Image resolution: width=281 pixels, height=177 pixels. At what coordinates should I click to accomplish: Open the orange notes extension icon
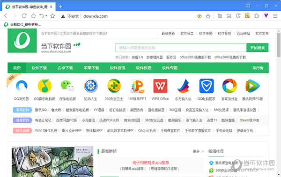click(x=247, y=16)
